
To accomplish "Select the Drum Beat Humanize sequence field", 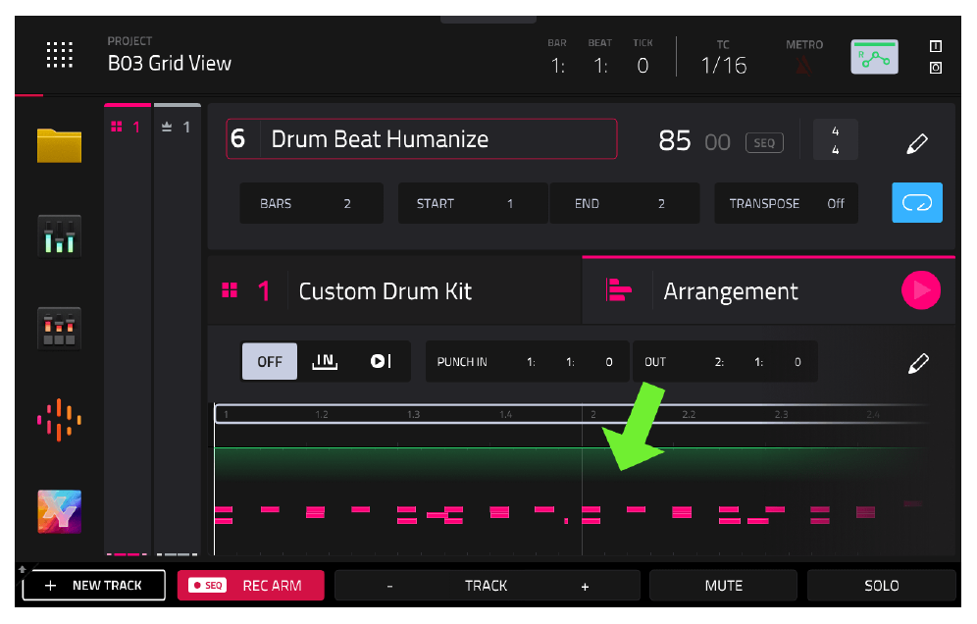I will [x=421, y=139].
